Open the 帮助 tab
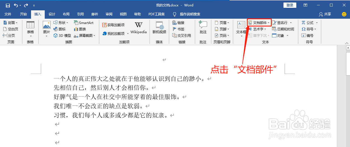 point(138,14)
